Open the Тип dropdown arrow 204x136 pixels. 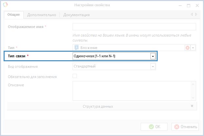[193, 48]
